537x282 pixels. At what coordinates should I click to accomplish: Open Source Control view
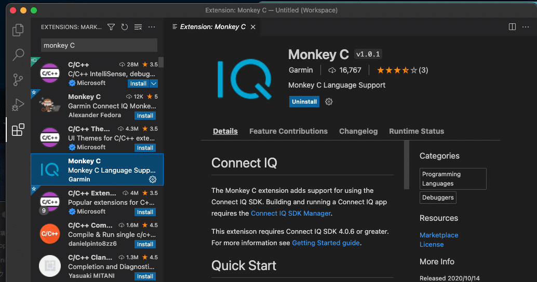click(18, 80)
